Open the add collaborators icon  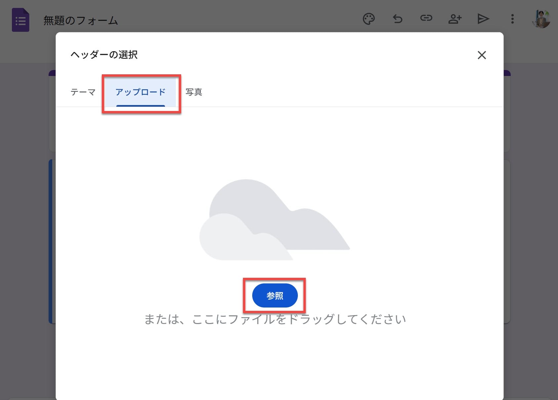click(x=455, y=19)
